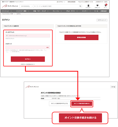Open the セール menu item

96,11
